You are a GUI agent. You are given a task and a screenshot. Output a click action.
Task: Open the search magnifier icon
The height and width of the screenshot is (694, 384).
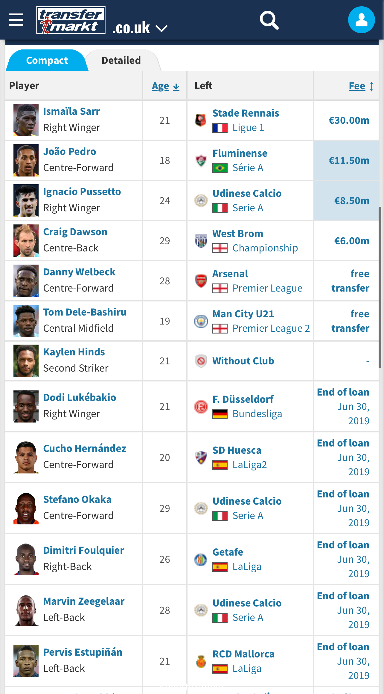pos(269,20)
